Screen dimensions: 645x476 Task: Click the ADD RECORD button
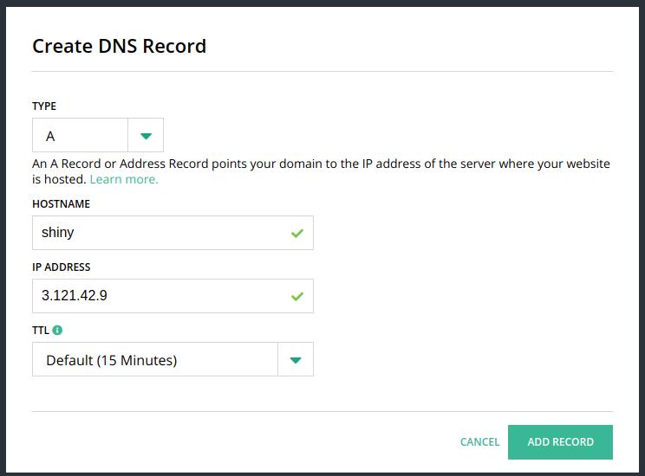tap(560, 442)
